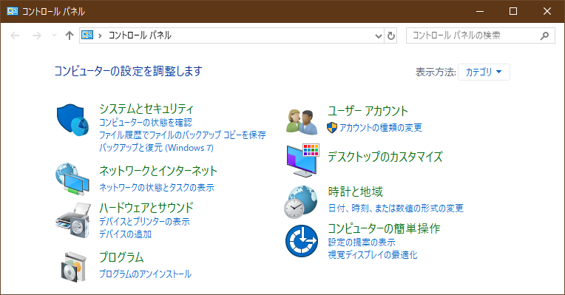Open the Hardware and Sound printer icon
The height and width of the screenshot is (295, 565).
[x=73, y=220]
